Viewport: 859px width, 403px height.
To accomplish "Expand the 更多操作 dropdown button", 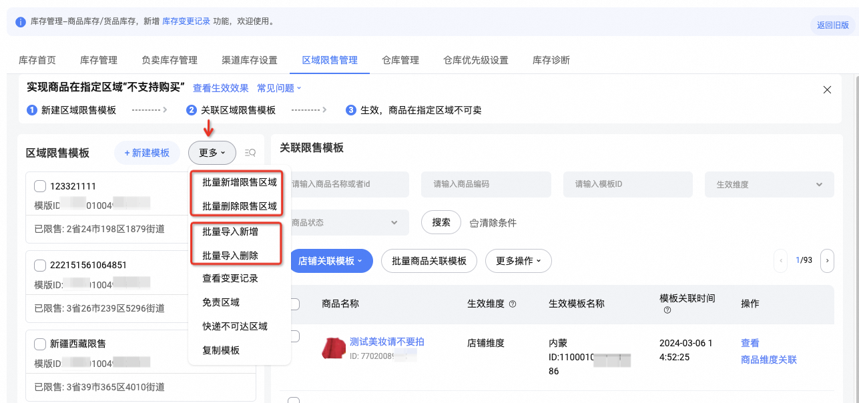I will [x=518, y=261].
